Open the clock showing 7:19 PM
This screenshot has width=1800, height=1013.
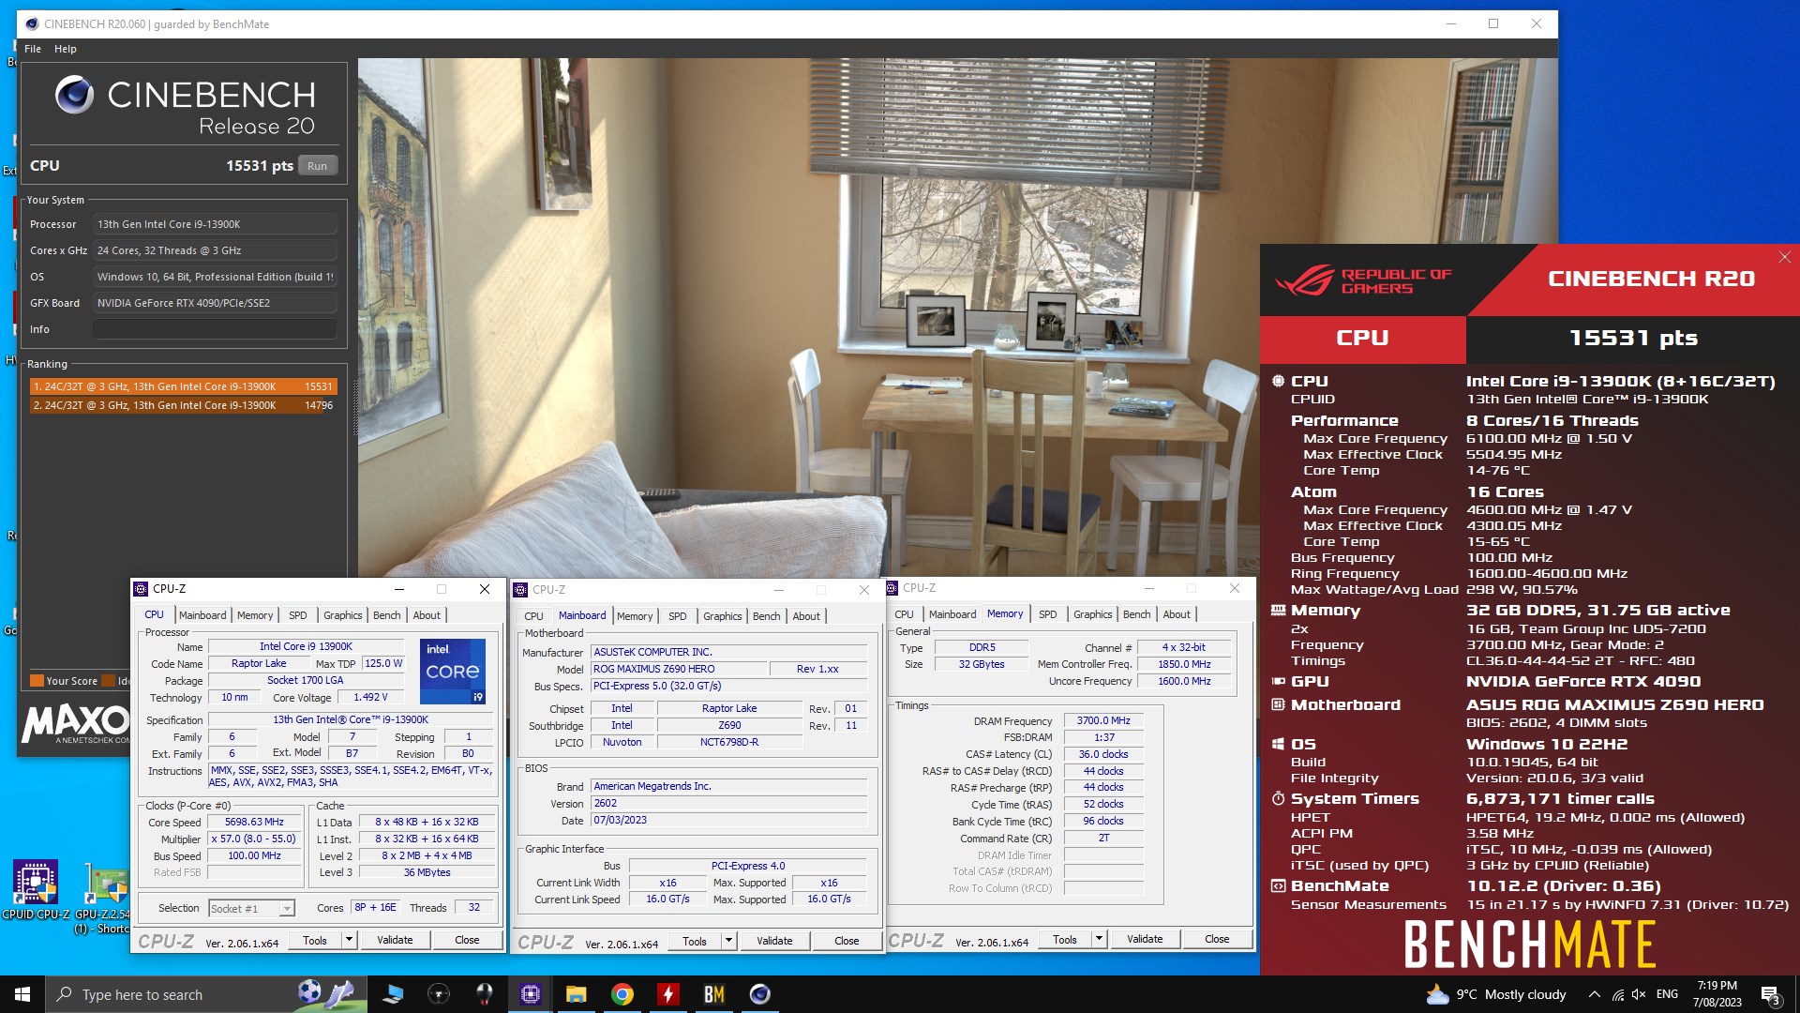point(1717,994)
